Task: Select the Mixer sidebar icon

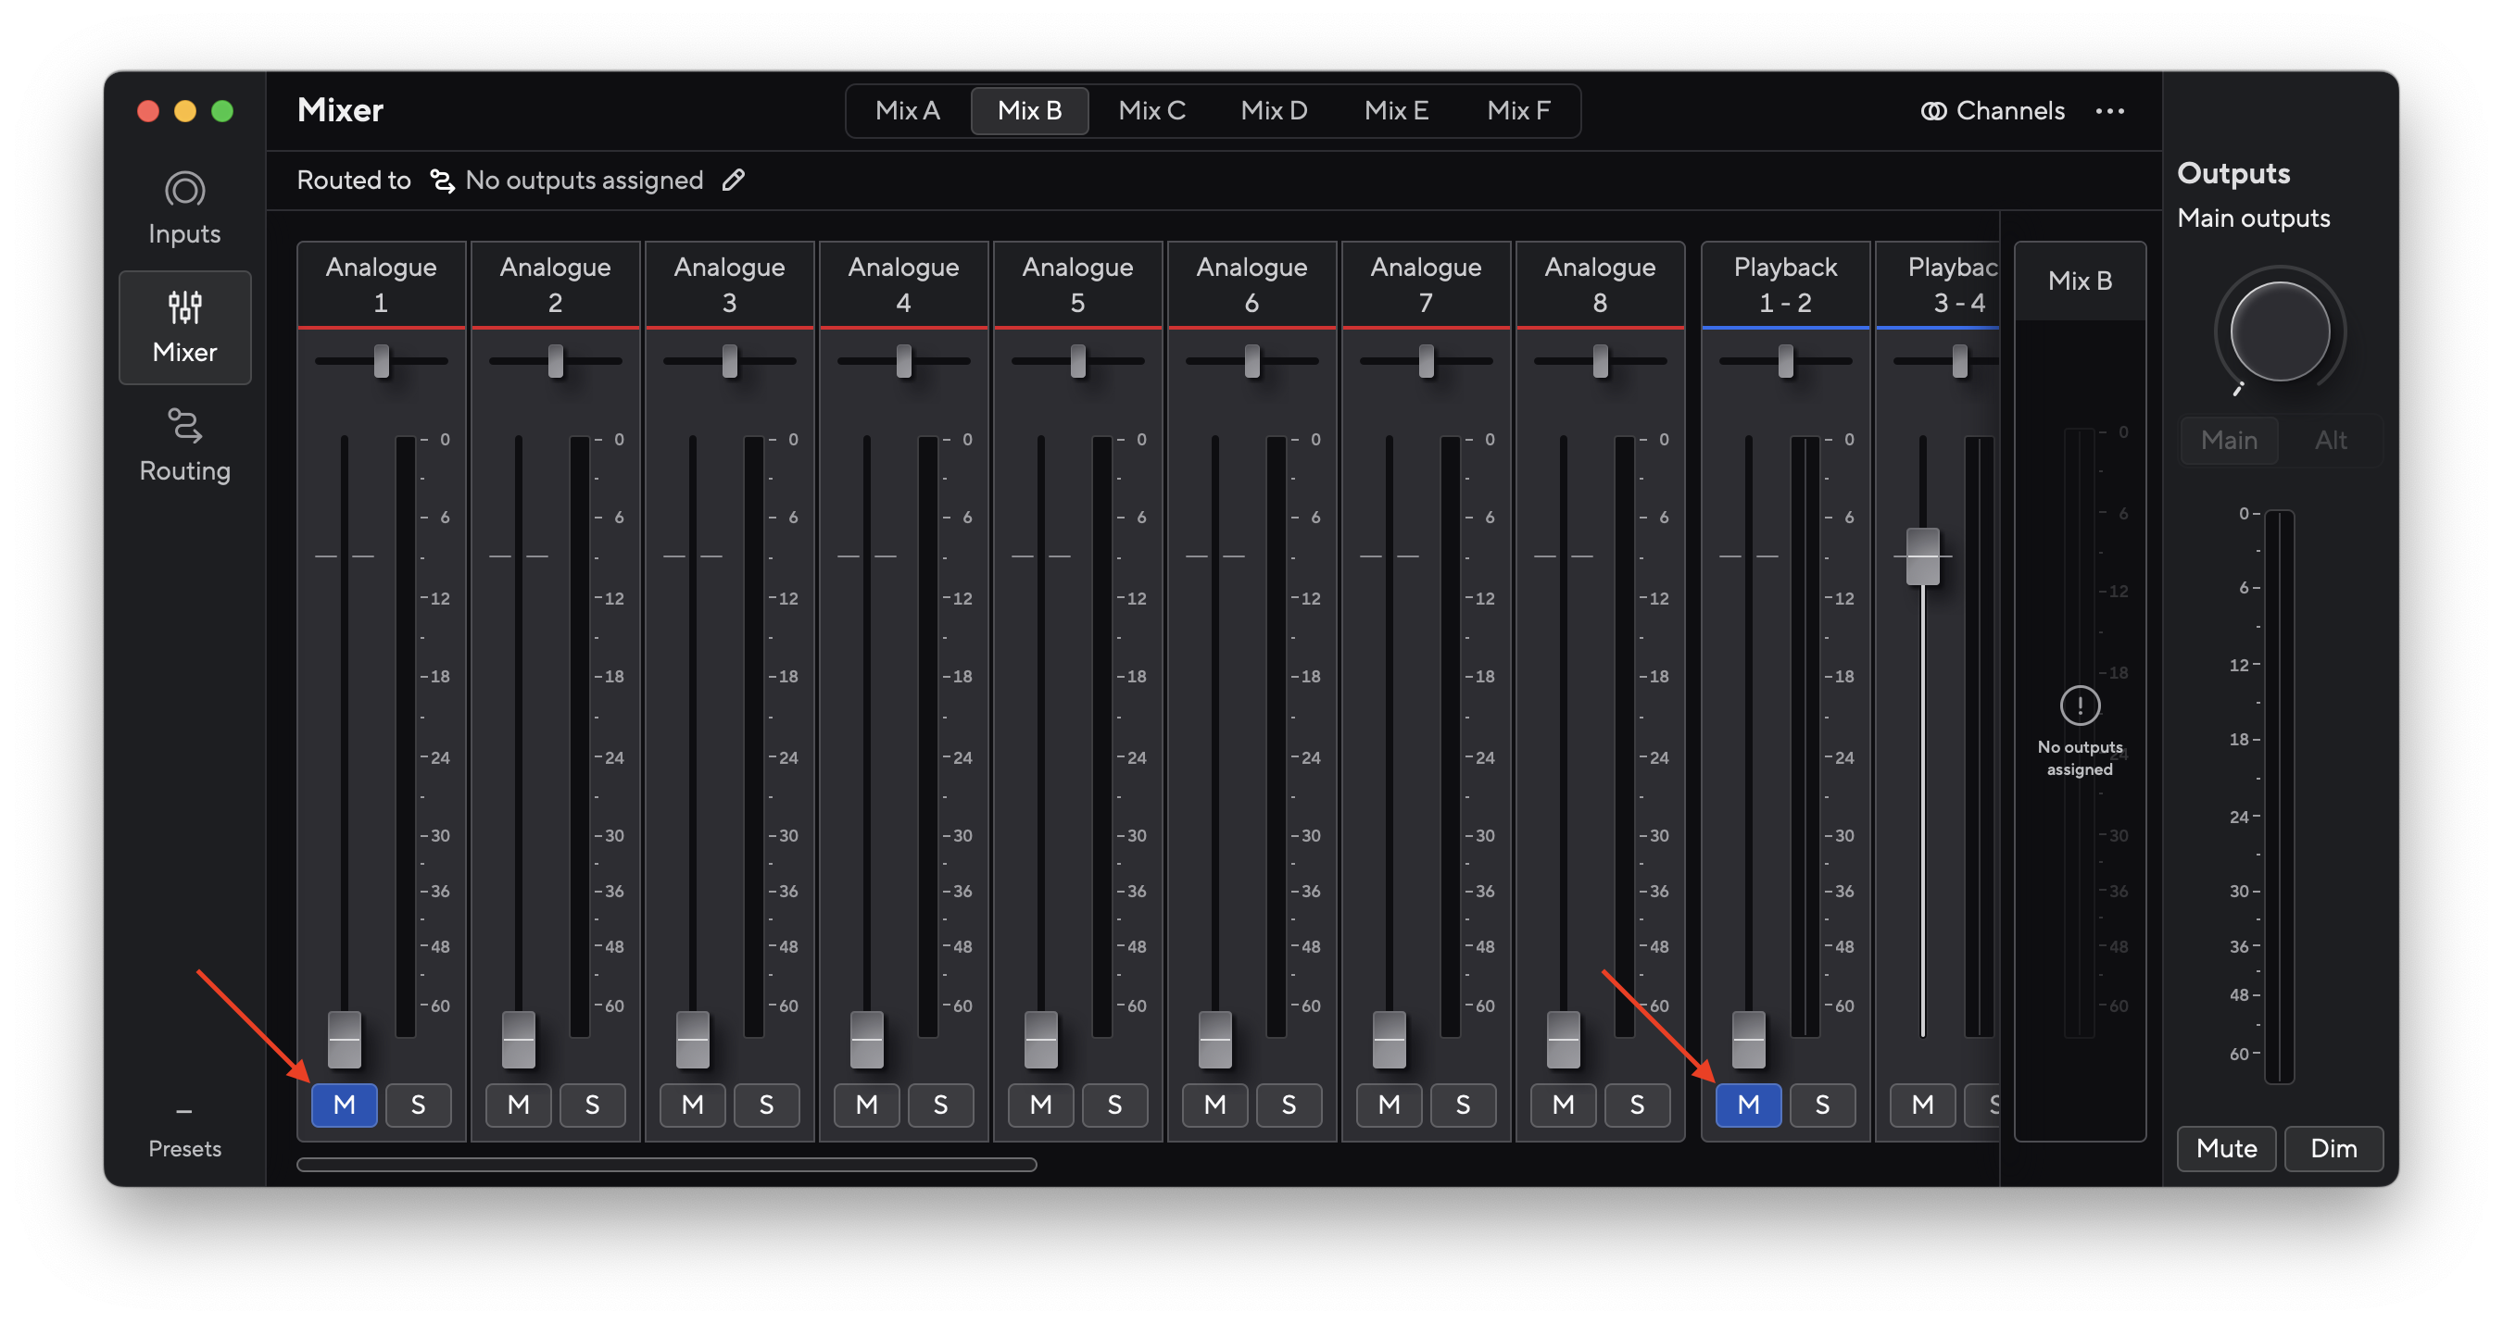Action: coord(184,307)
